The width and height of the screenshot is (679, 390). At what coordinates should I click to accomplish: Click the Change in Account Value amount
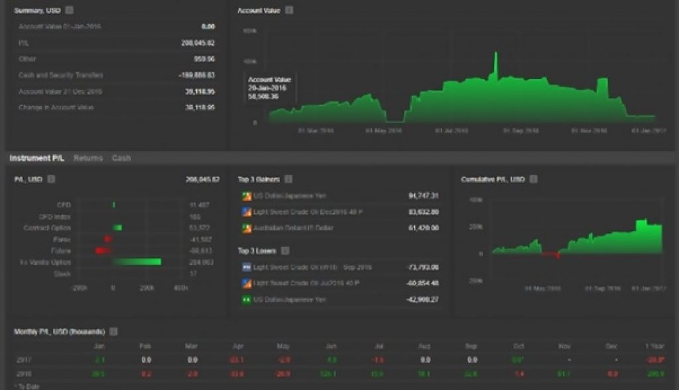(200, 107)
